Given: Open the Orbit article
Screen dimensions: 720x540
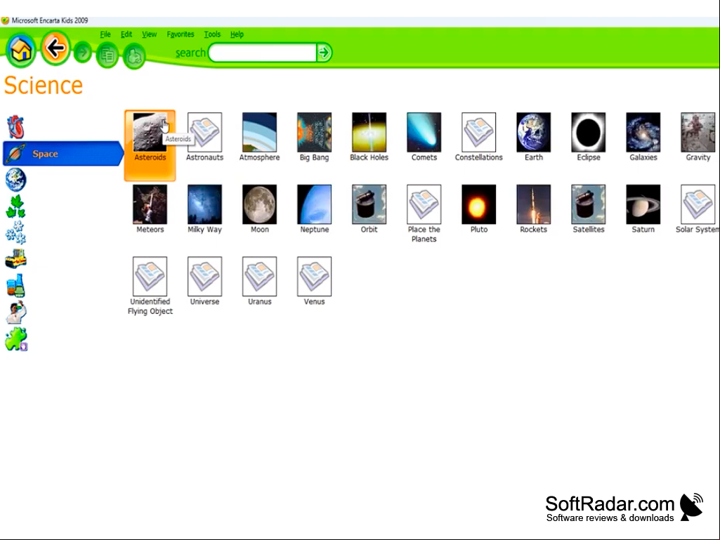Looking at the screenshot, I should pyautogui.click(x=369, y=209).
